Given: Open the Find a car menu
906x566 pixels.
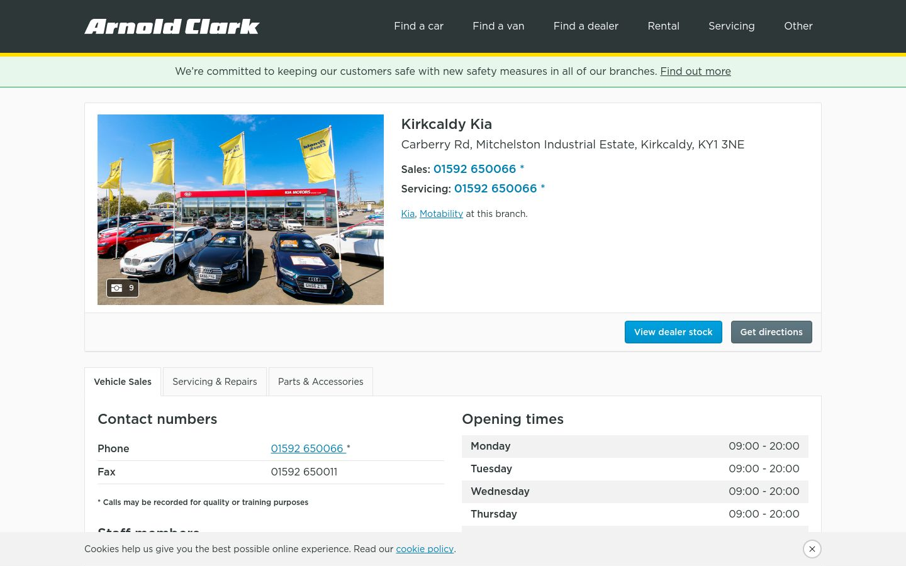Looking at the screenshot, I should click(x=418, y=26).
